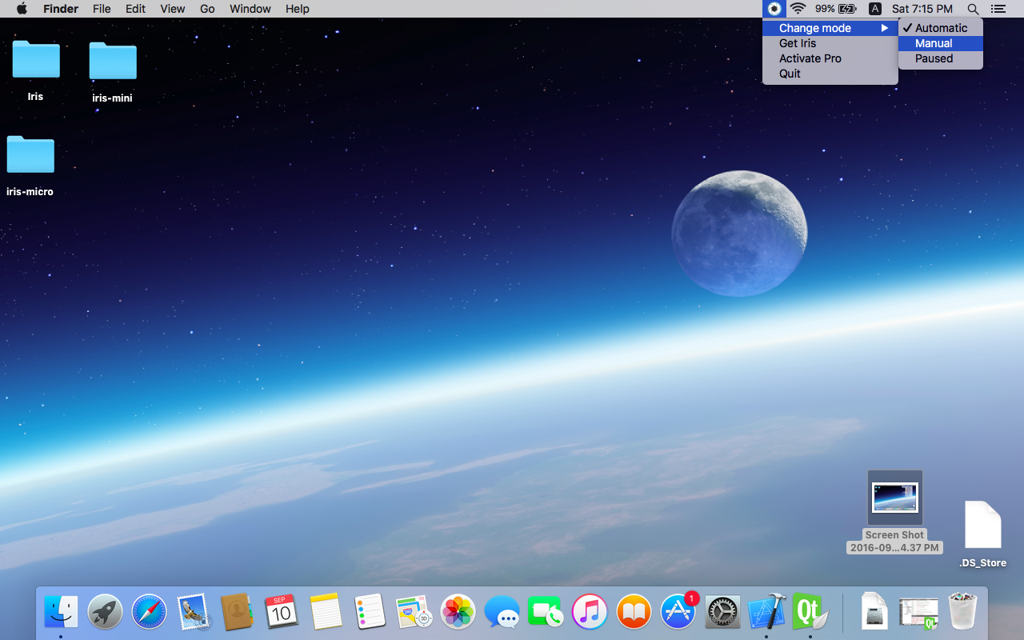Open the Contacts app in the Dock
Screen dimensions: 1024x640
pyautogui.click(x=237, y=613)
